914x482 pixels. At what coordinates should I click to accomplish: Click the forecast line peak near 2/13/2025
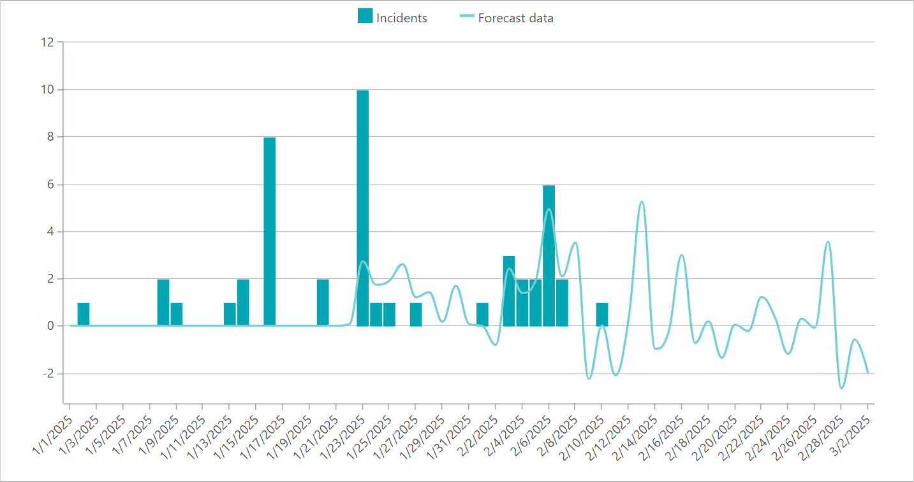(x=642, y=202)
